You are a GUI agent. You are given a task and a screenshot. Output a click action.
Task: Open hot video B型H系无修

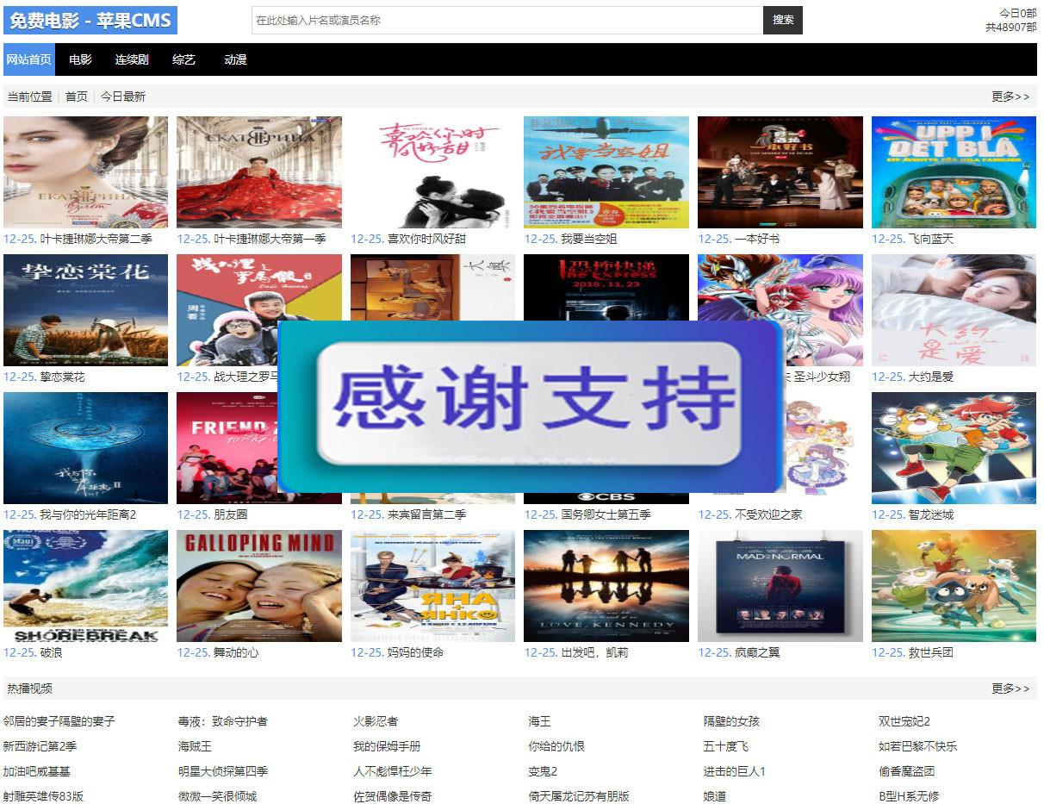[x=909, y=796]
